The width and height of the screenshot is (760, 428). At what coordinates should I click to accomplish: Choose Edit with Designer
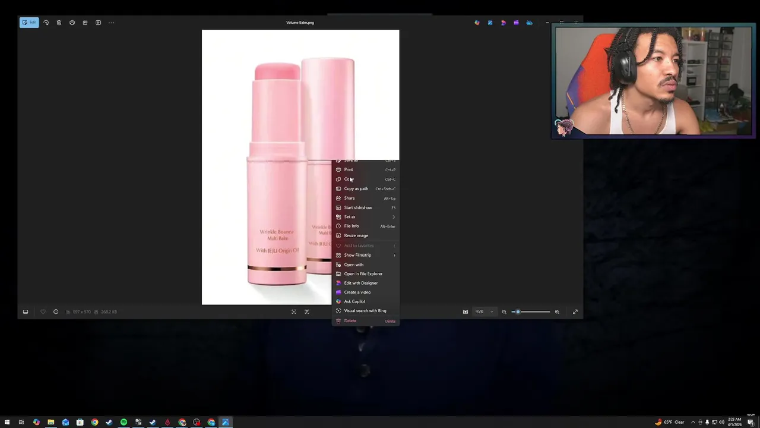click(x=366, y=283)
